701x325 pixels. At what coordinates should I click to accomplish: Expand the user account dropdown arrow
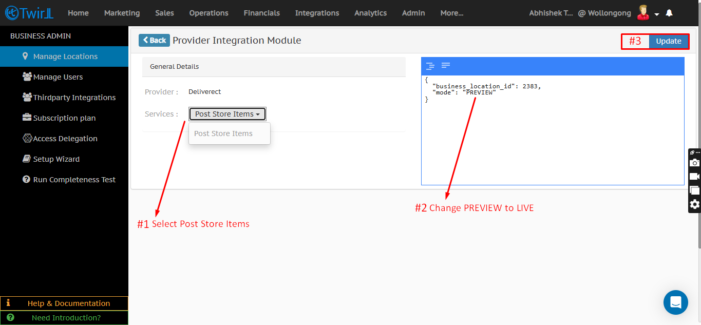click(657, 14)
